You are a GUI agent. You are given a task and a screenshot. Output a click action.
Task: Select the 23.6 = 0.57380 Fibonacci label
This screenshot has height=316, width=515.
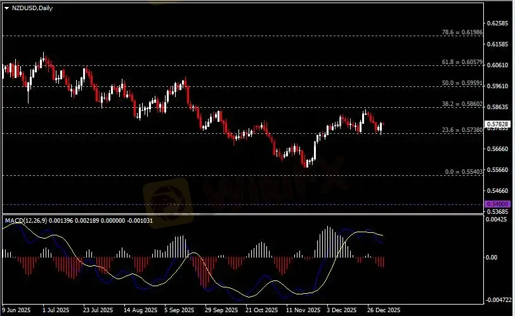click(462, 130)
